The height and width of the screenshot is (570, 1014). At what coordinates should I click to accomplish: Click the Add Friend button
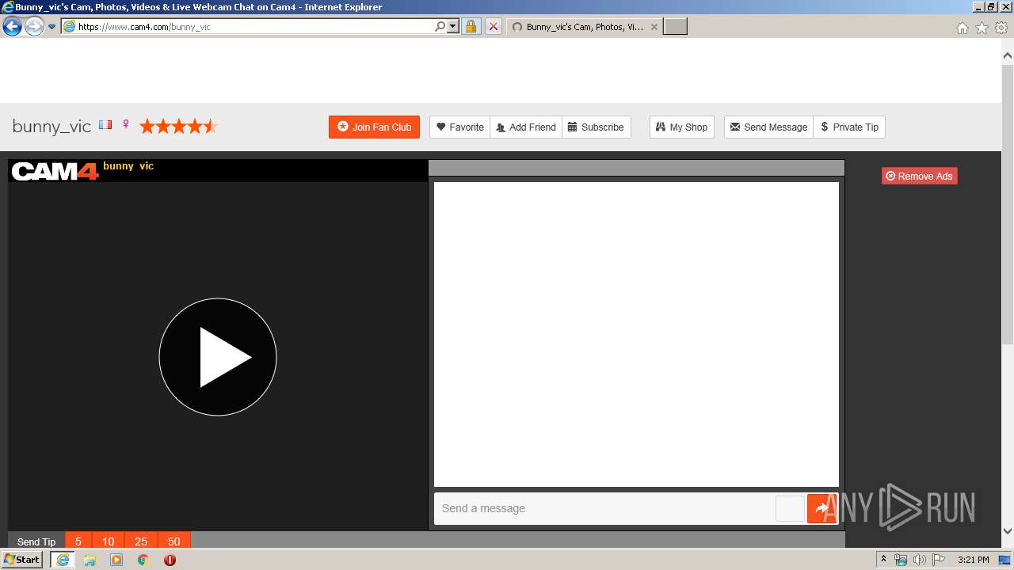(526, 127)
